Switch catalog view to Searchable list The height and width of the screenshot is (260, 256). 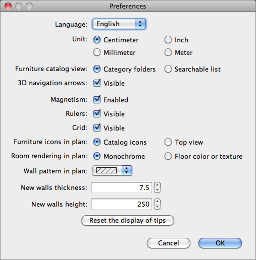(168, 69)
